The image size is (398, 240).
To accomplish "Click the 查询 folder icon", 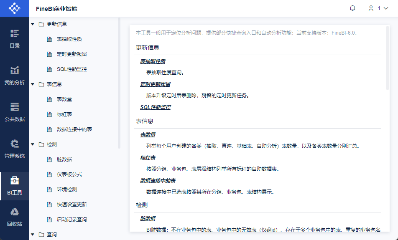I will [41, 235].
